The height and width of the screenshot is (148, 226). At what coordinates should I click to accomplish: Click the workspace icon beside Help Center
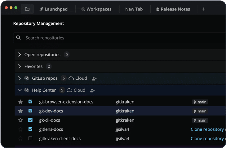pos(27,90)
